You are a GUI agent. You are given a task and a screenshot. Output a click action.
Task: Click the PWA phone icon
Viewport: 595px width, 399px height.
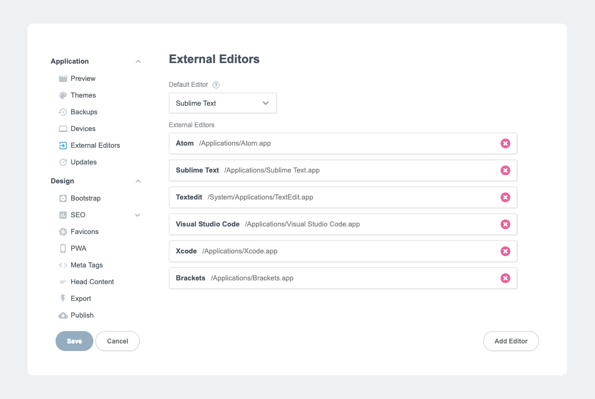coord(63,249)
